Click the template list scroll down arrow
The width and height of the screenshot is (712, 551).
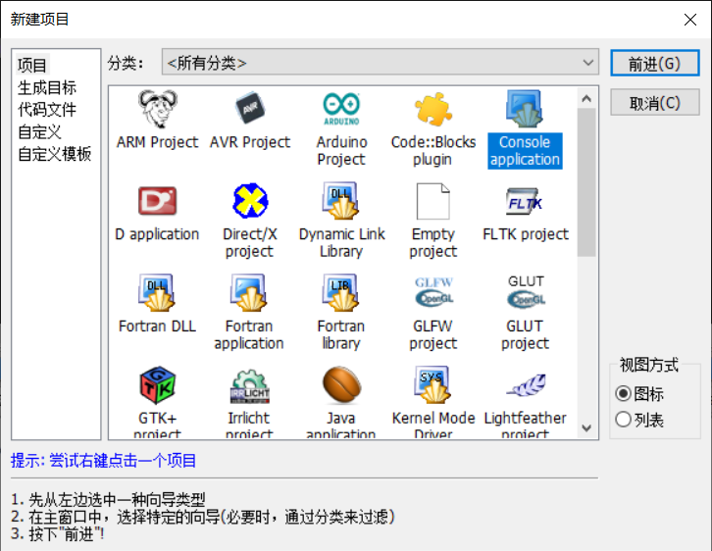[x=586, y=427]
